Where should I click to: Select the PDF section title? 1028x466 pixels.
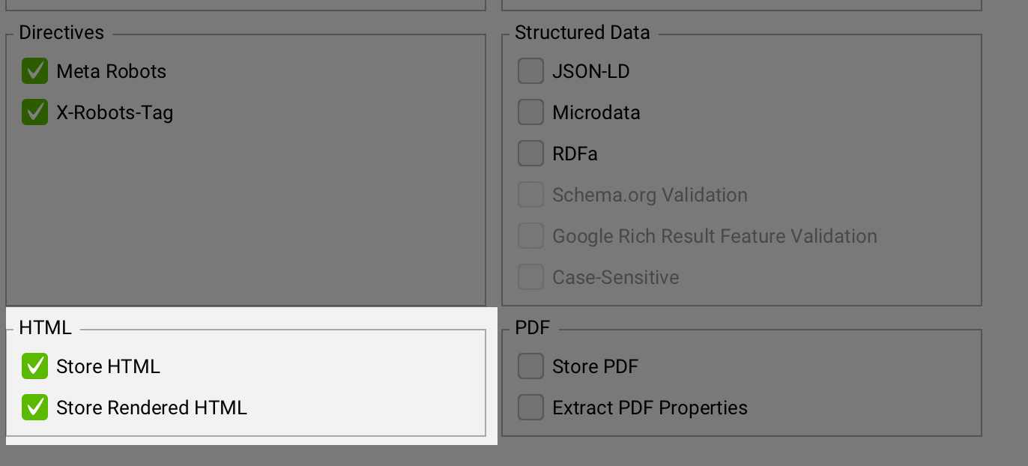[x=532, y=327]
